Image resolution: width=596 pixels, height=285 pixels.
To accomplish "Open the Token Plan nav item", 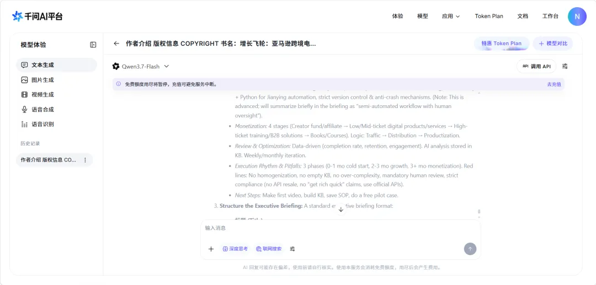I will click(489, 17).
